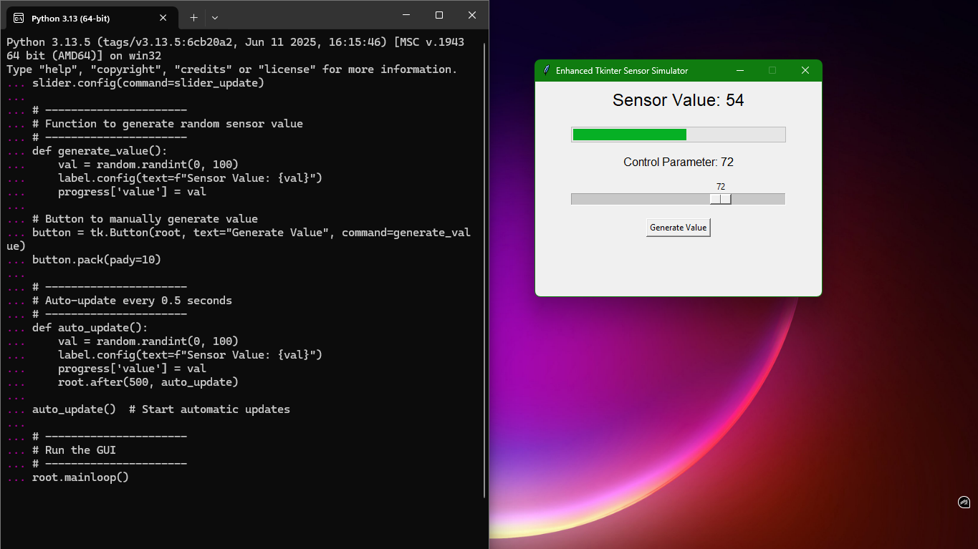Click the Control Parameter: 72 label
The height and width of the screenshot is (549, 978).
pyautogui.click(x=678, y=162)
